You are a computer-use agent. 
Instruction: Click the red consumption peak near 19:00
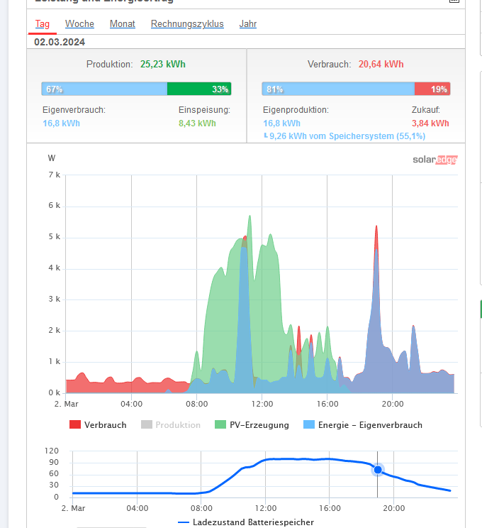click(x=376, y=236)
